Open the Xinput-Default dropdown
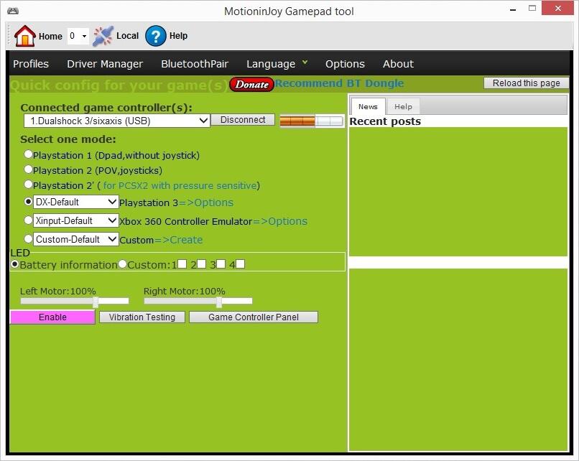This screenshot has height=461, width=579. 75,220
